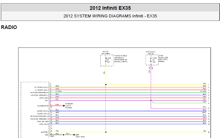Image resolution: width=220 pixels, height=138 pixels.
Task: Click the "INTERIOR LIGHTS SYSTEM" reference
Action: tap(69, 106)
